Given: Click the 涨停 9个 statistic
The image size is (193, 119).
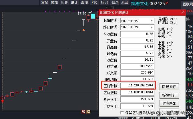Looking at the screenshot, I should (165, 53).
